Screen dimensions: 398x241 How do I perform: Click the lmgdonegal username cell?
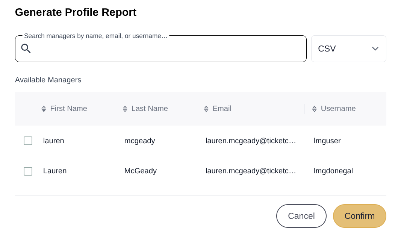tap(333, 171)
